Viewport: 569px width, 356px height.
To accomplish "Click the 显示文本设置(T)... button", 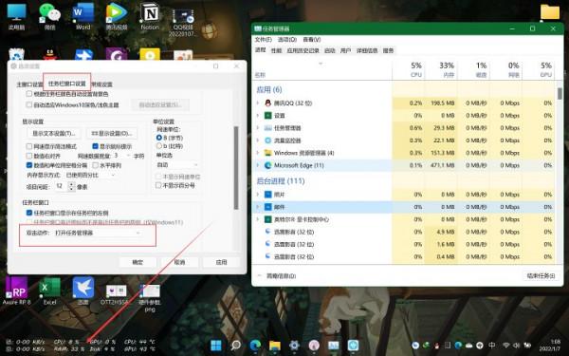I will tap(54, 133).
